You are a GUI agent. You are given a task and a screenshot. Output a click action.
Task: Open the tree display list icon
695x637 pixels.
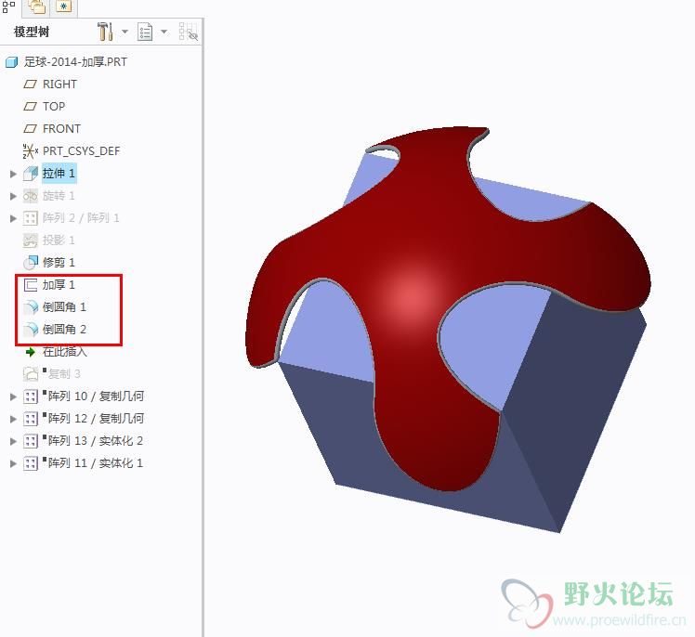point(145,32)
